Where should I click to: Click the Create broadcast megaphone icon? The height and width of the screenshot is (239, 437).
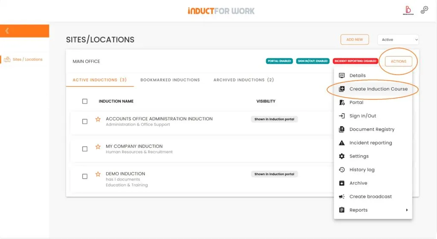[342, 196]
